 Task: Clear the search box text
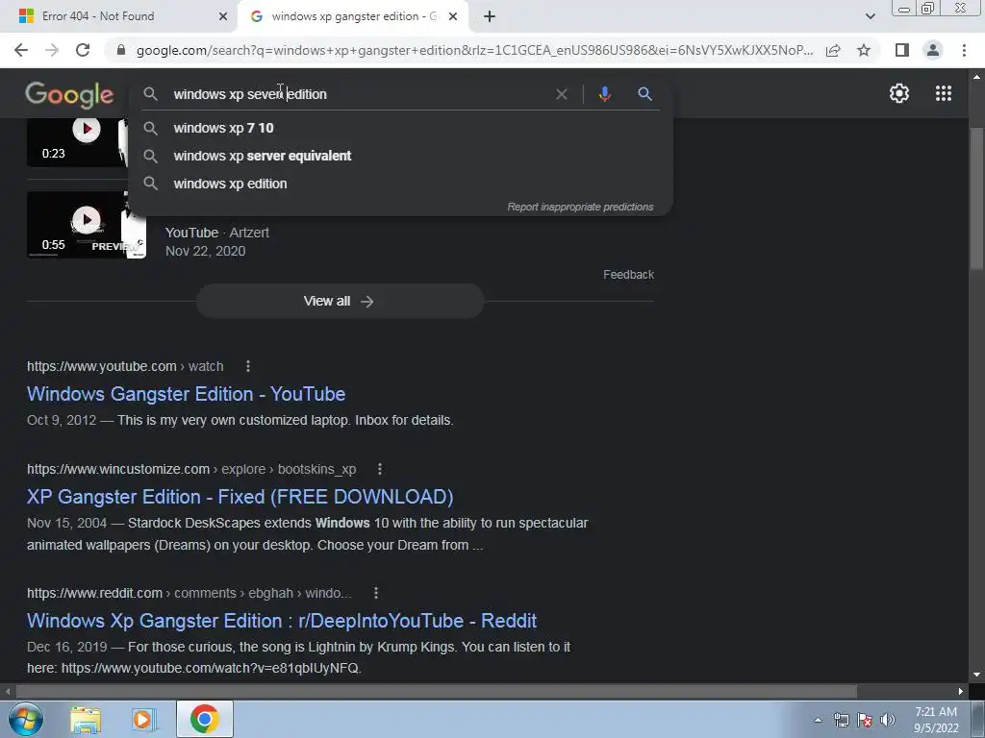[562, 94]
